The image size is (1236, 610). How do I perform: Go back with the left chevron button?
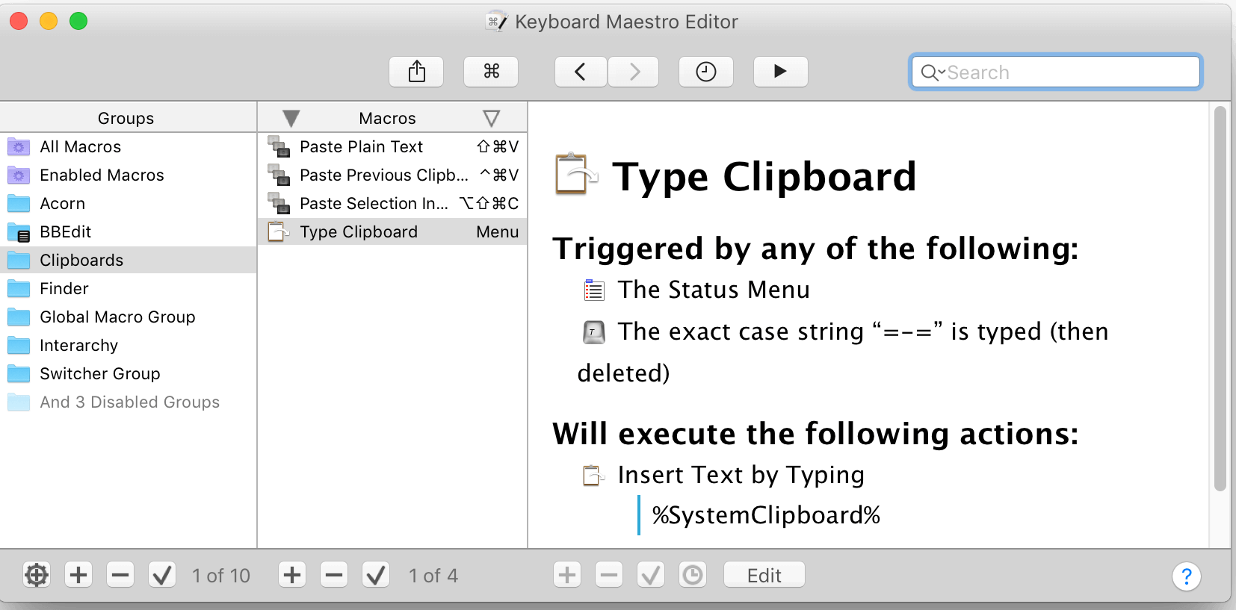581,72
